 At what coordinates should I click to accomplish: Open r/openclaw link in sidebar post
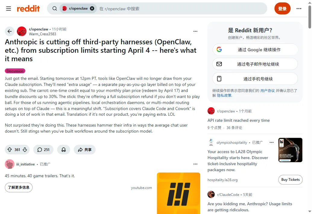click(226, 111)
